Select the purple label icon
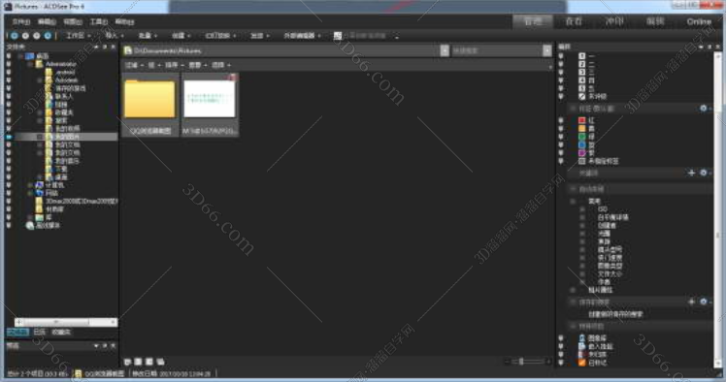 582,152
